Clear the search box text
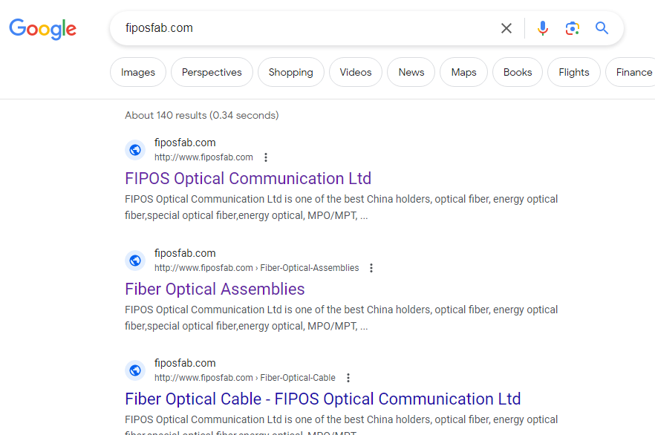The image size is (655, 435). pyautogui.click(x=506, y=28)
